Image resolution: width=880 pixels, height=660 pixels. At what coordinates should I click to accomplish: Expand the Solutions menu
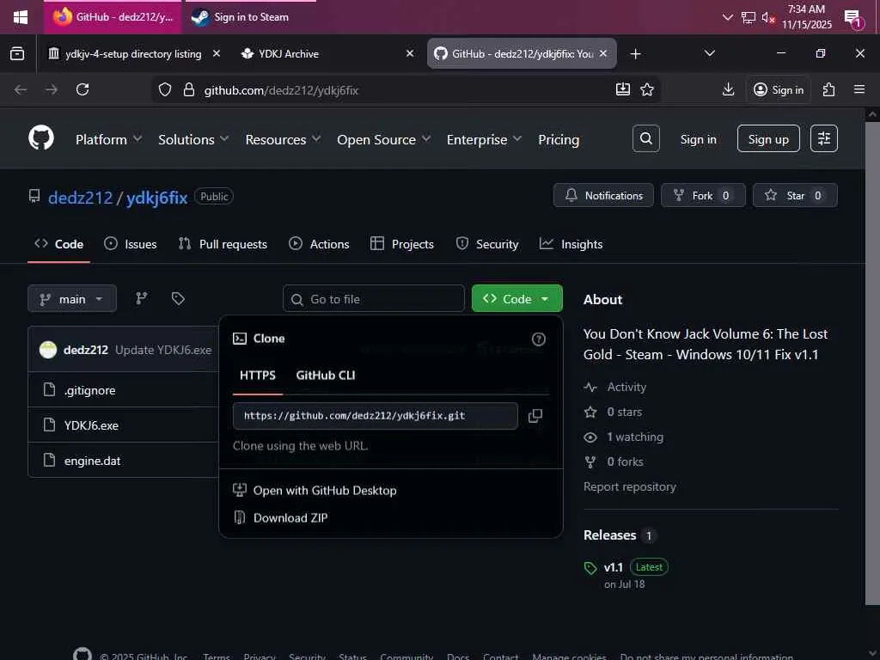coord(193,140)
